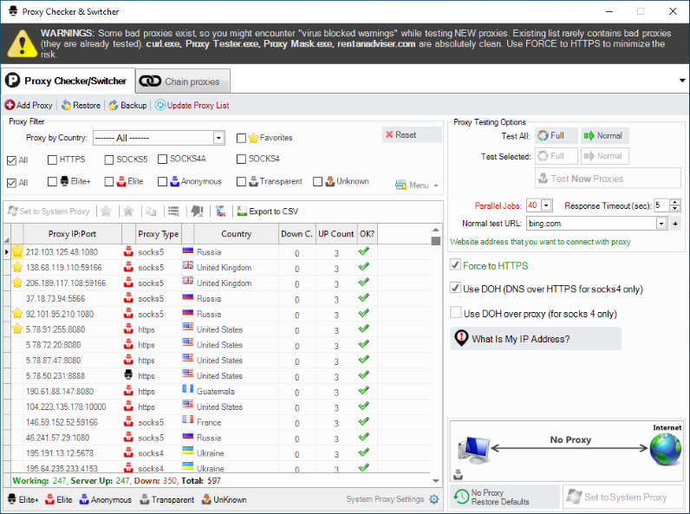Click the Internet globe icon
This screenshot has width=690, height=514.
[x=666, y=449]
